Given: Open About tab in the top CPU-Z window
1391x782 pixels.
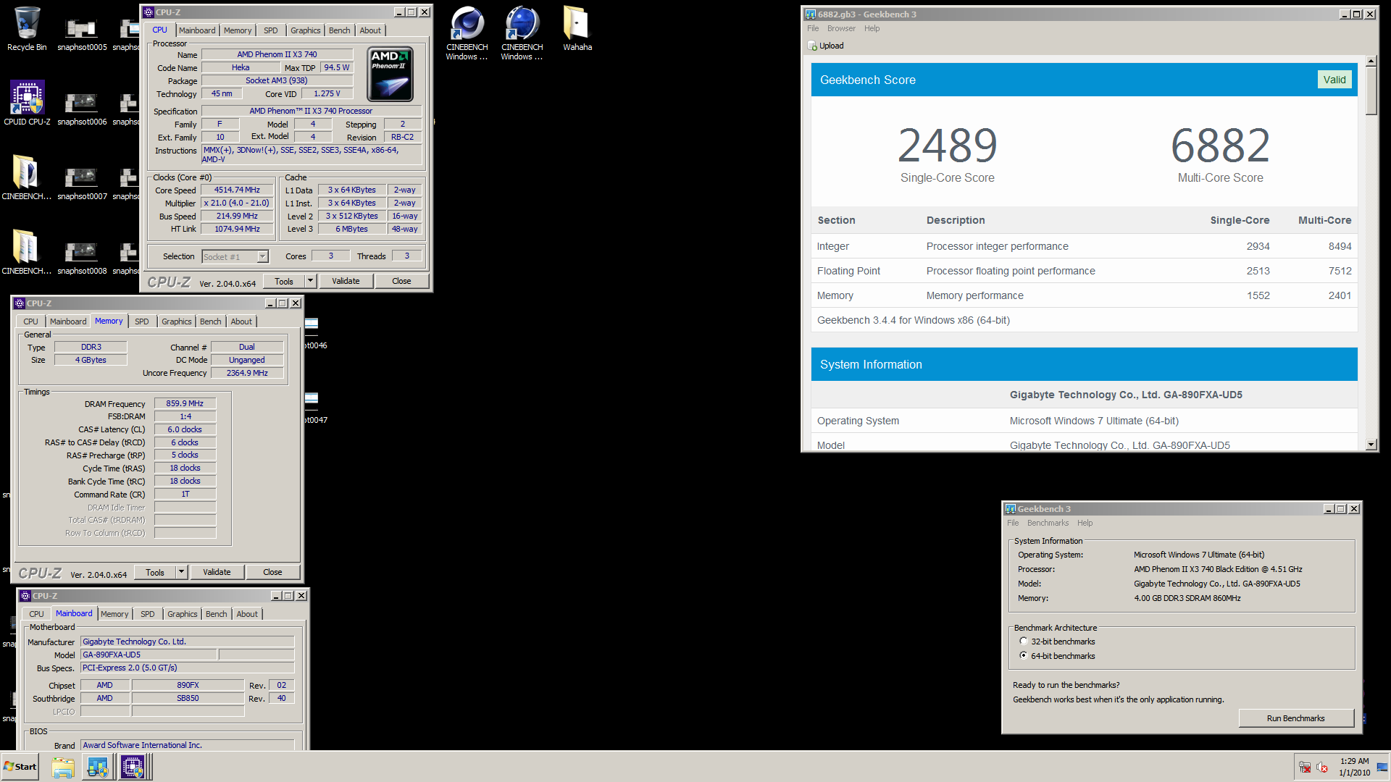Looking at the screenshot, I should 370,30.
